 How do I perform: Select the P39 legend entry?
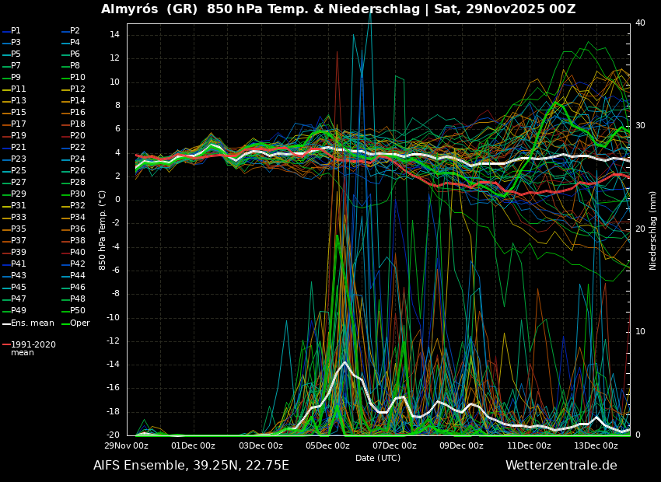[19, 253]
